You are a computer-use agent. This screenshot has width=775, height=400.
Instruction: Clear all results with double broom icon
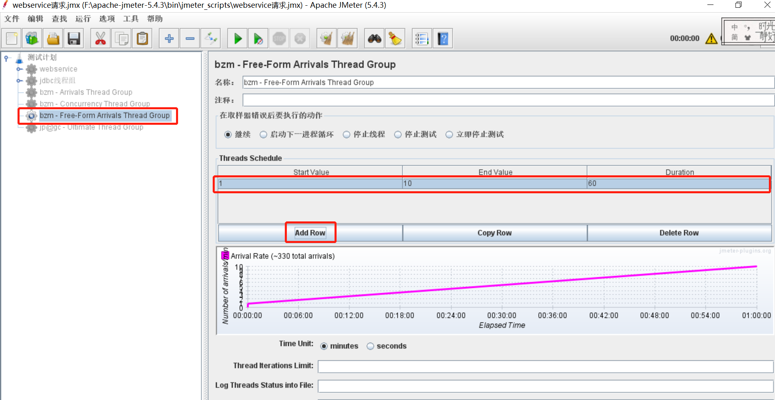click(x=348, y=39)
